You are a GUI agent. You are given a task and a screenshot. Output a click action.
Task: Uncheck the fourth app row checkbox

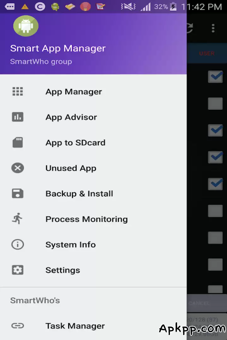(215, 157)
